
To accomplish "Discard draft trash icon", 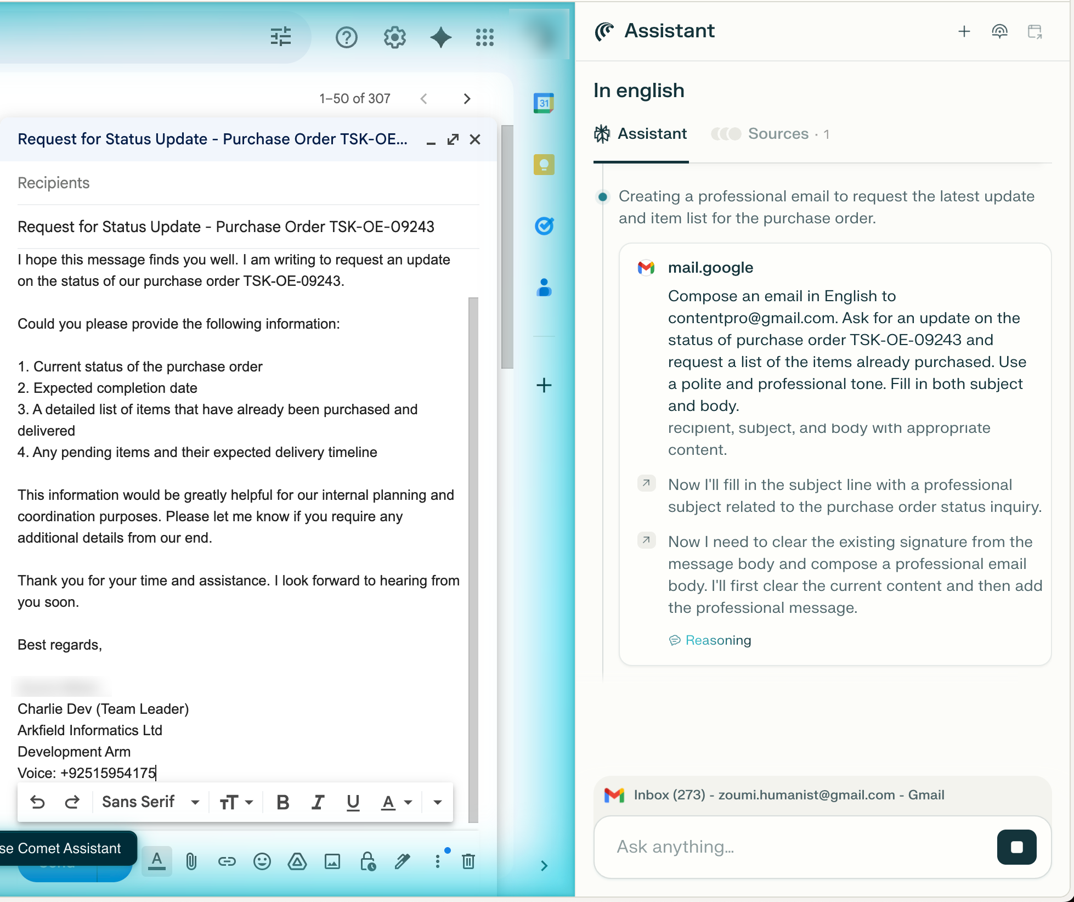I will tap(468, 861).
